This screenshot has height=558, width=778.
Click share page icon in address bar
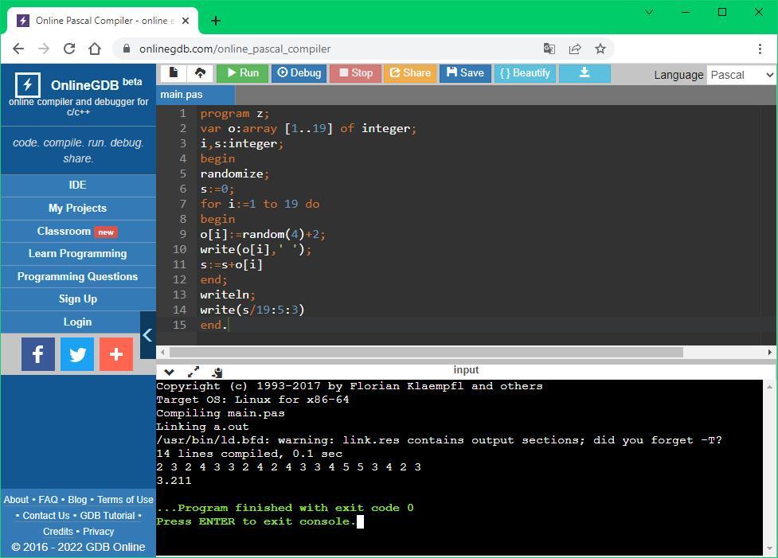[575, 49]
